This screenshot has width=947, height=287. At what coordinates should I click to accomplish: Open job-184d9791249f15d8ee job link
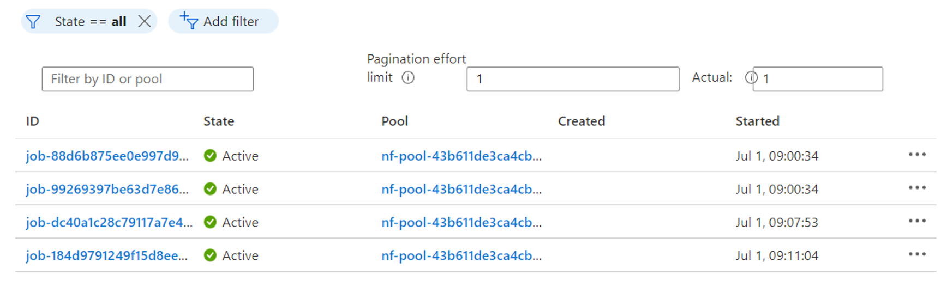pyautogui.click(x=106, y=255)
